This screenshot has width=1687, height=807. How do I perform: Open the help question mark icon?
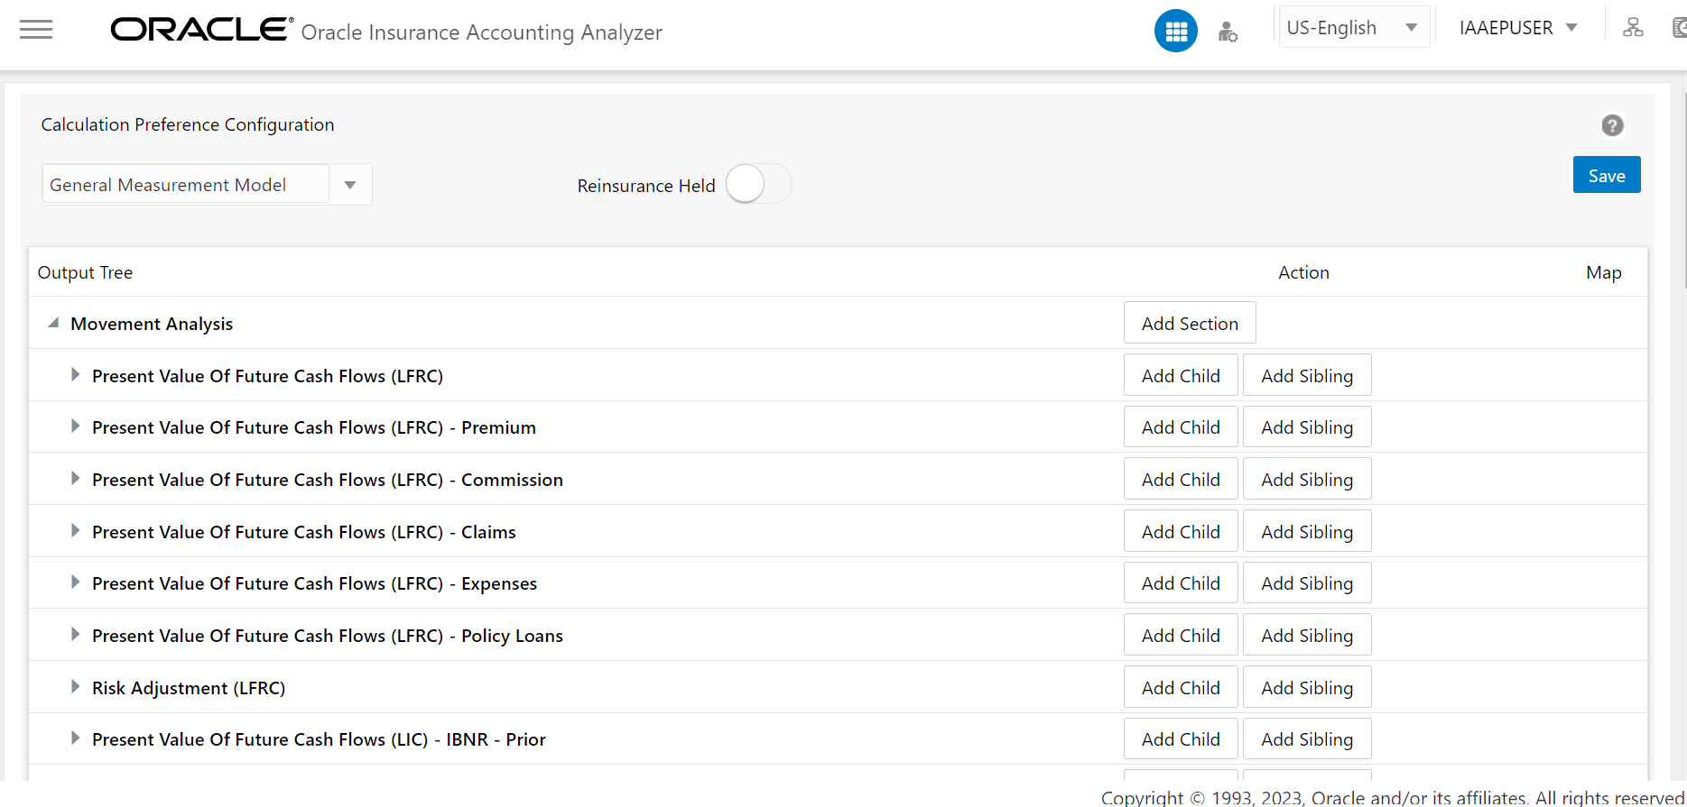[1612, 125]
